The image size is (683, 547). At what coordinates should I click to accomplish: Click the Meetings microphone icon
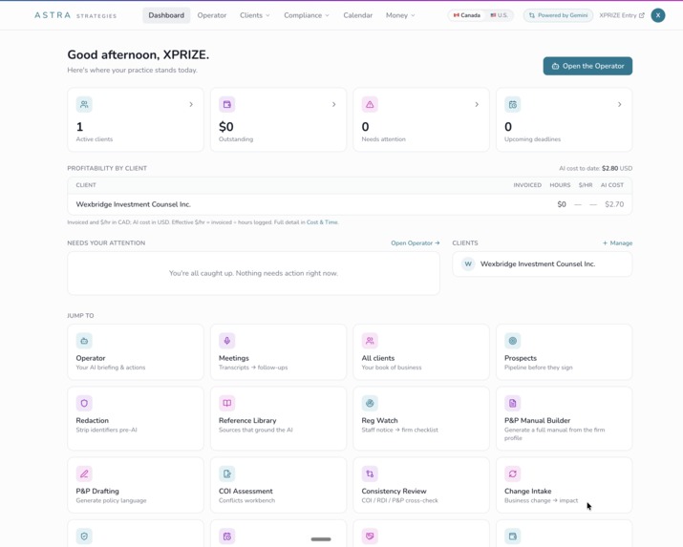(227, 341)
